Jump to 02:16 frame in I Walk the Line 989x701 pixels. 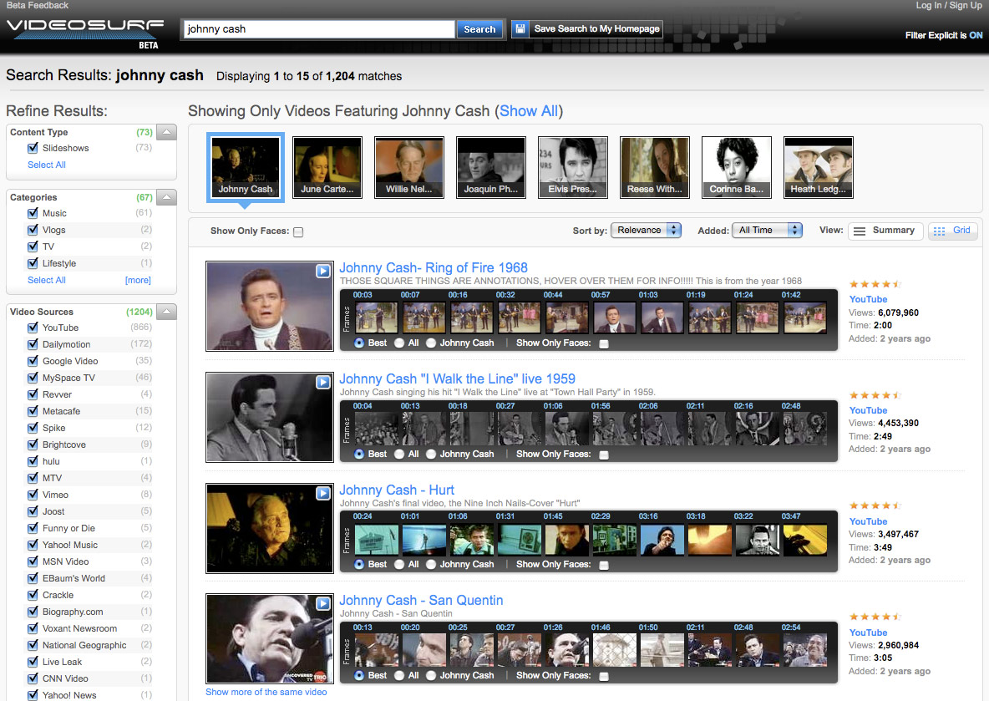click(x=757, y=429)
